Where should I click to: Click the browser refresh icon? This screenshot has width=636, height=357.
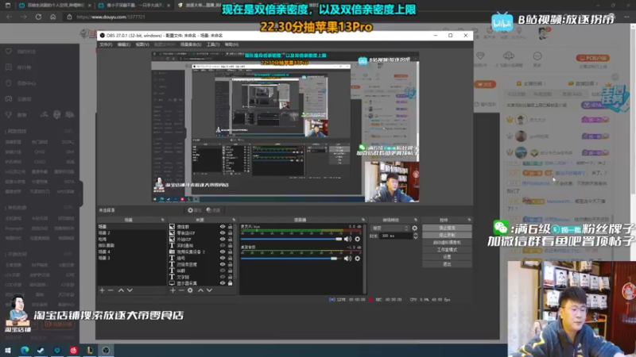[x=38, y=17]
